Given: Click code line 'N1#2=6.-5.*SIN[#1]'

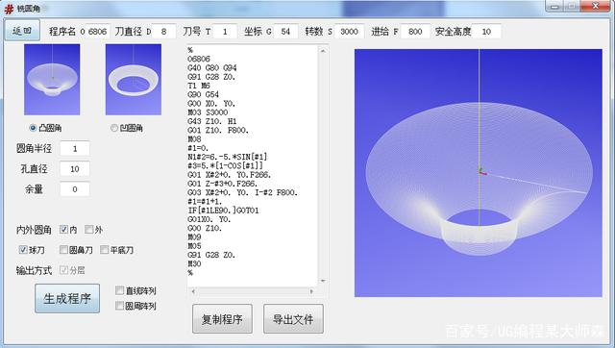Looking at the screenshot, I should pos(227,157).
